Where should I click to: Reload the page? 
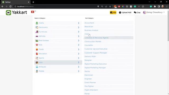[x=10, y=6]
